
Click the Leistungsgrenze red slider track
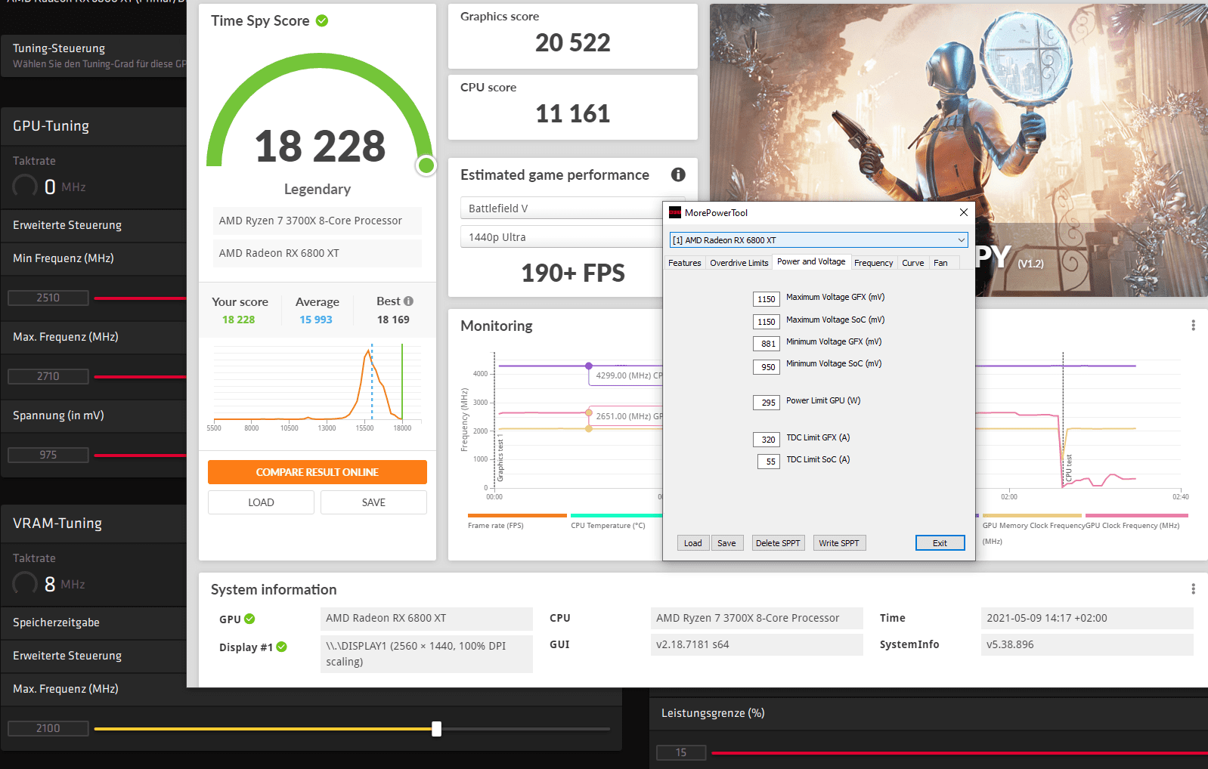click(x=959, y=753)
